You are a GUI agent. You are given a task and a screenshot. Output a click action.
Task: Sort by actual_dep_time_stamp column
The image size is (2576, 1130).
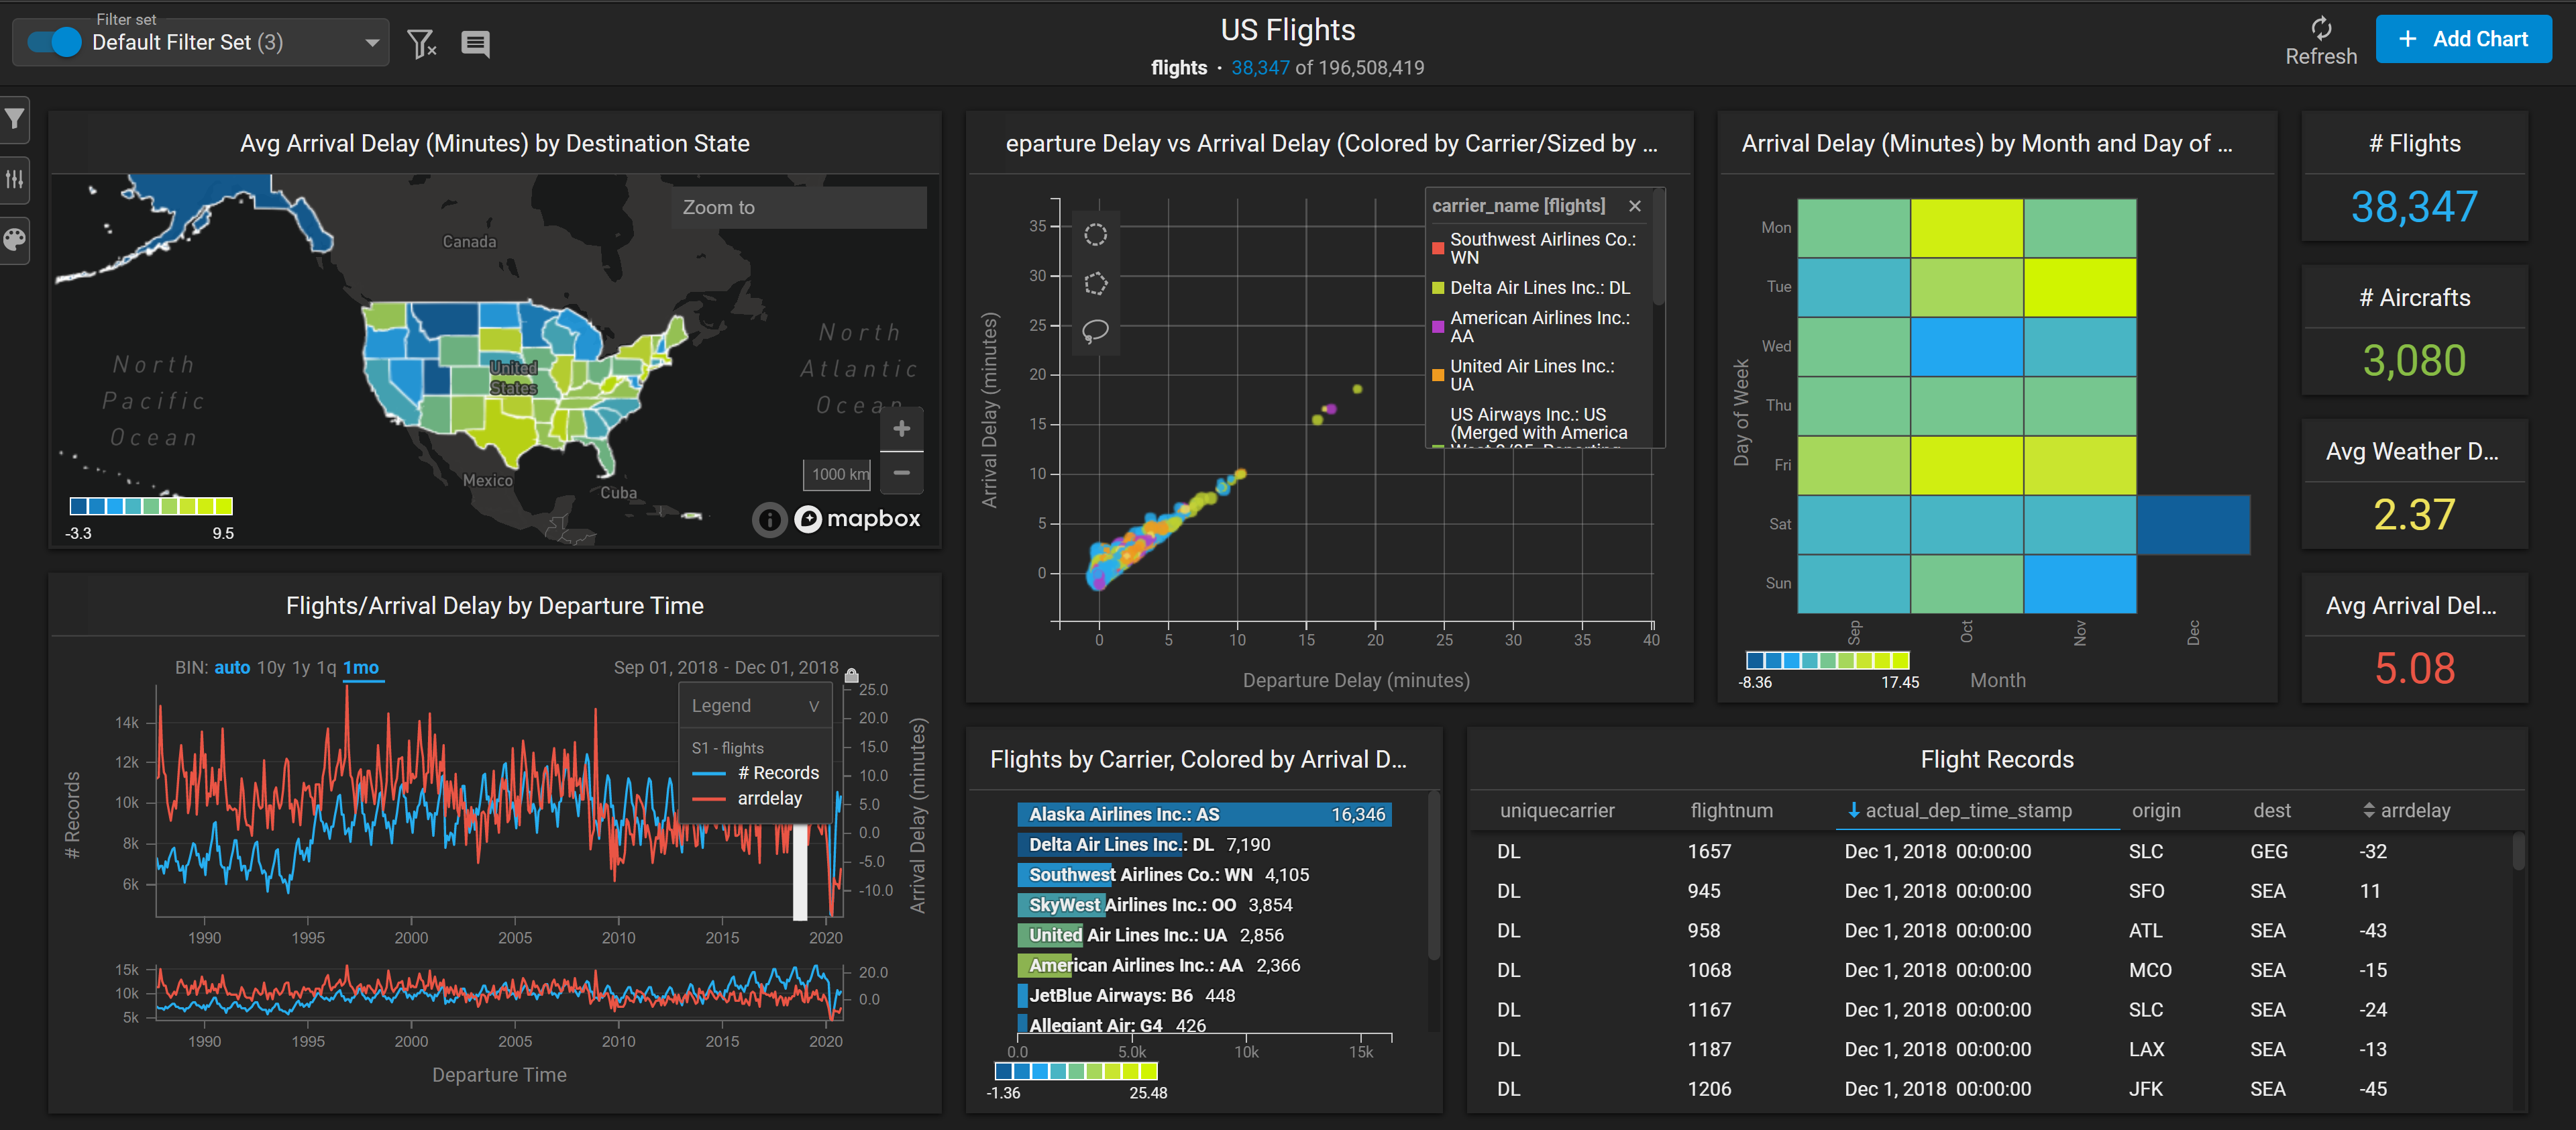click(x=1968, y=811)
